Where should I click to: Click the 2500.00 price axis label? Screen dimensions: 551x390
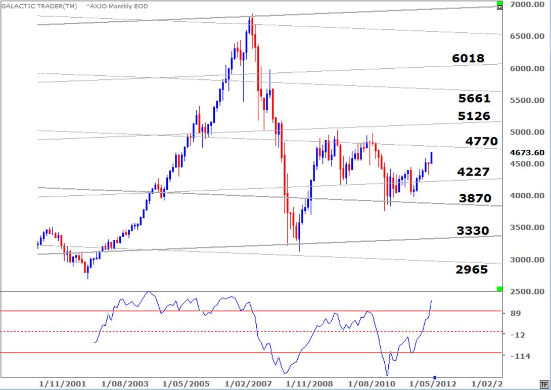coord(527,291)
